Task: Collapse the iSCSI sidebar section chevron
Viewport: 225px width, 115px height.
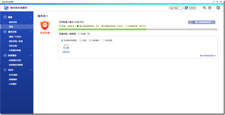Action: [x=30, y=70]
